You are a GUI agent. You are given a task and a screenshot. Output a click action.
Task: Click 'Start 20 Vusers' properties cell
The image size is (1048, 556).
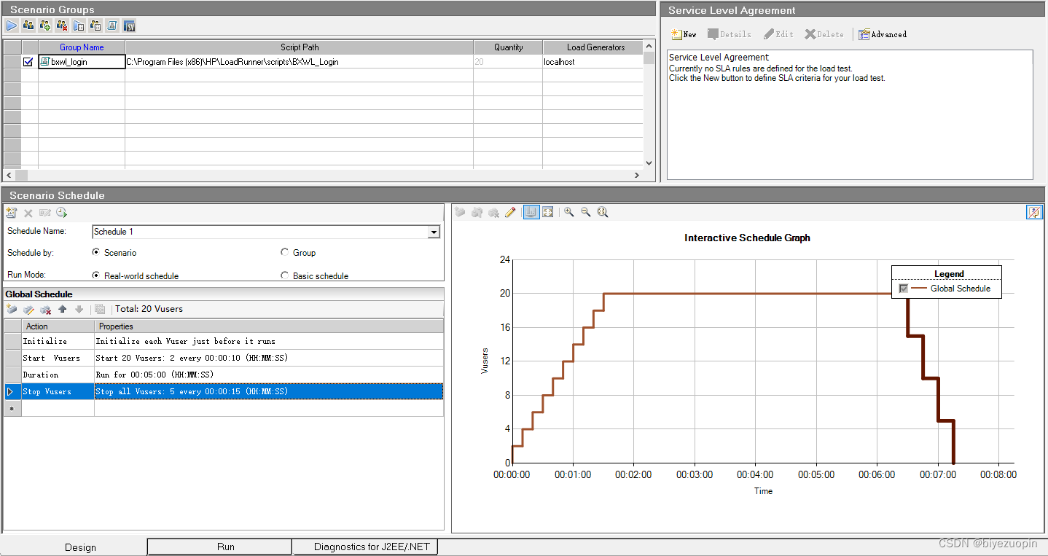click(x=269, y=358)
